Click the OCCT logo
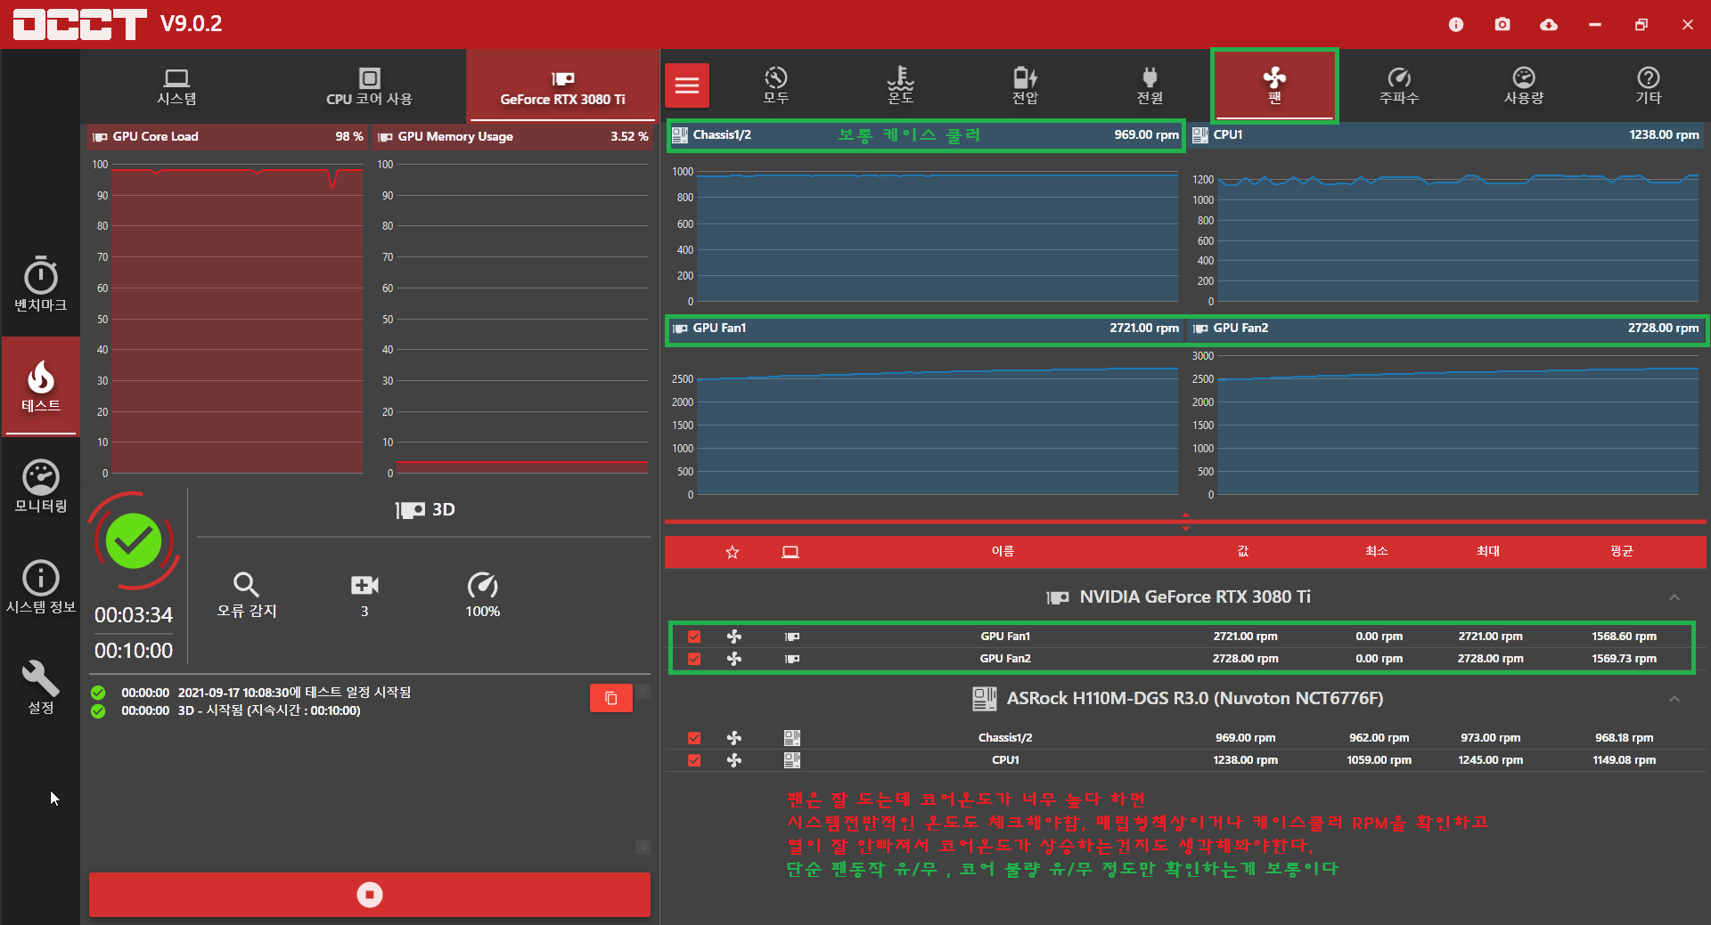 tap(79, 24)
